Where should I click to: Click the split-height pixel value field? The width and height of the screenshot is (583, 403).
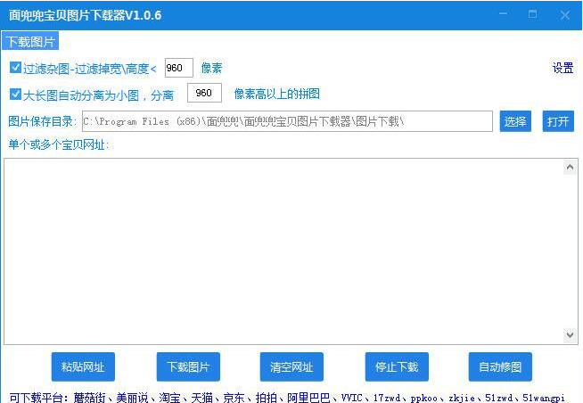tap(204, 94)
